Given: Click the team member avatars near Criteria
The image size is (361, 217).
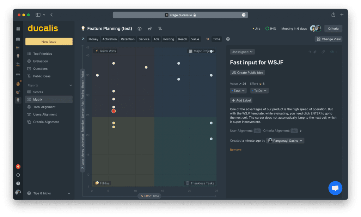Looking at the screenshot, I should click(x=316, y=28).
